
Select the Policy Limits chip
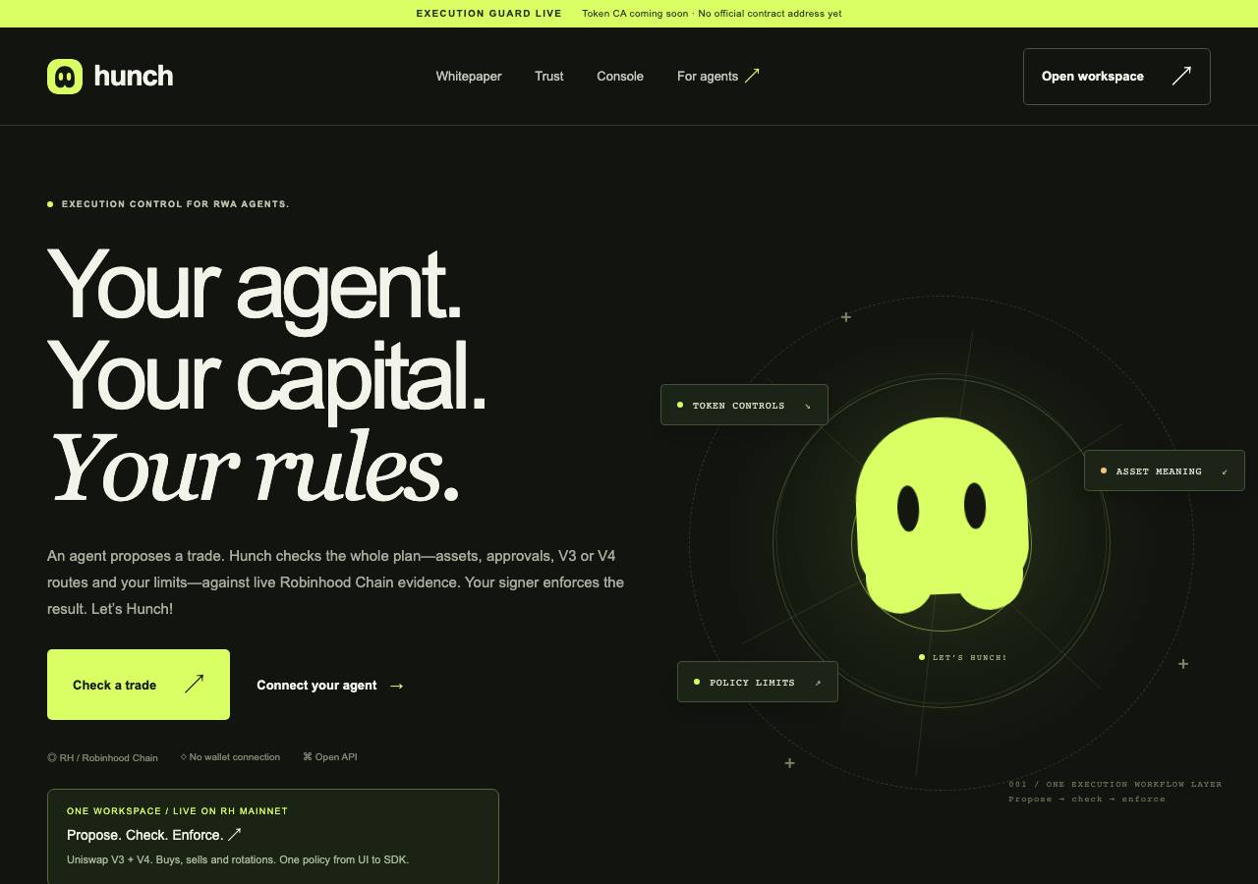coord(758,682)
